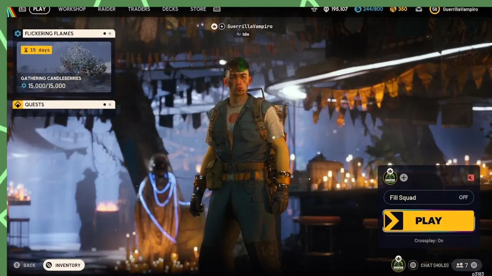This screenshot has width=492, height=276.
Task: Select the PLAY tab in top navigation
Action: coord(39,9)
